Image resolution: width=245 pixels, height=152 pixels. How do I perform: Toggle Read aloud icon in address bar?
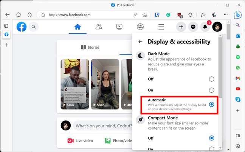pos(135,15)
